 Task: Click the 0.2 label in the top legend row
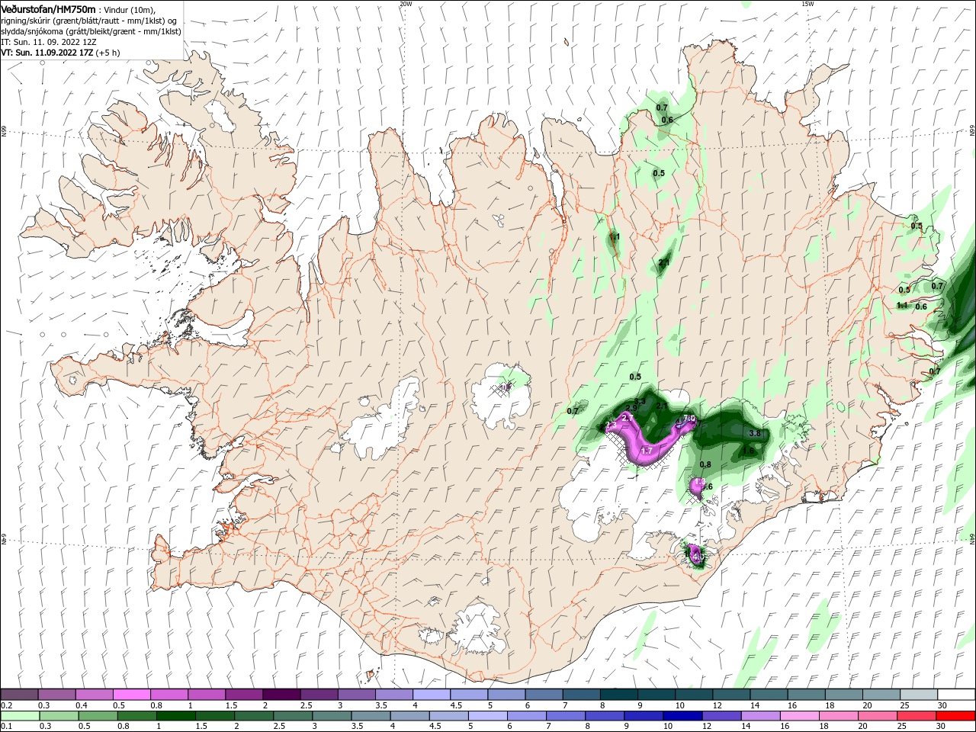(6, 705)
